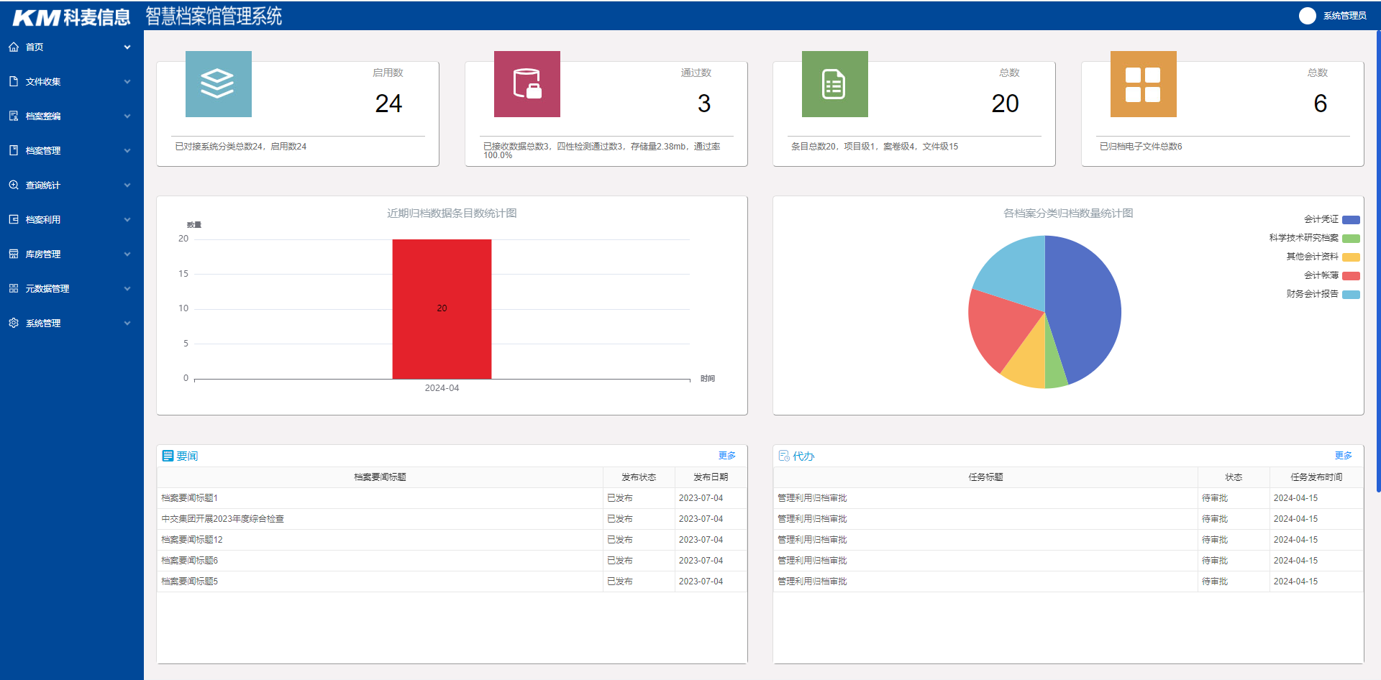The image size is (1381, 680).
Task: Click the KM科麦信息 logo
Action: 72,17
